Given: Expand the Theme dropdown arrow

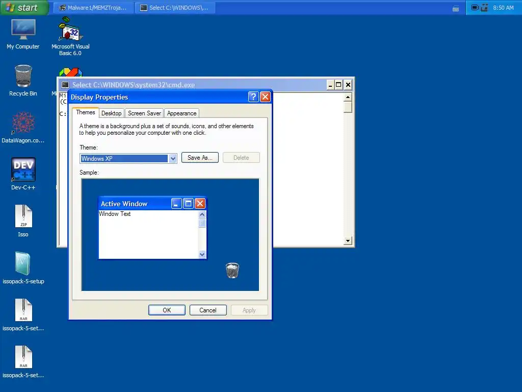Looking at the screenshot, I should pos(172,159).
